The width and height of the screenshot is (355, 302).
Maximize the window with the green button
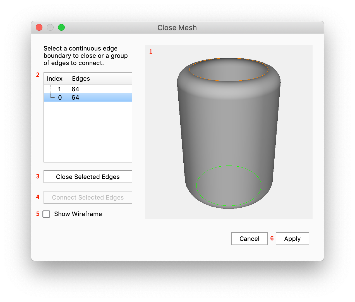pyautogui.click(x=61, y=27)
